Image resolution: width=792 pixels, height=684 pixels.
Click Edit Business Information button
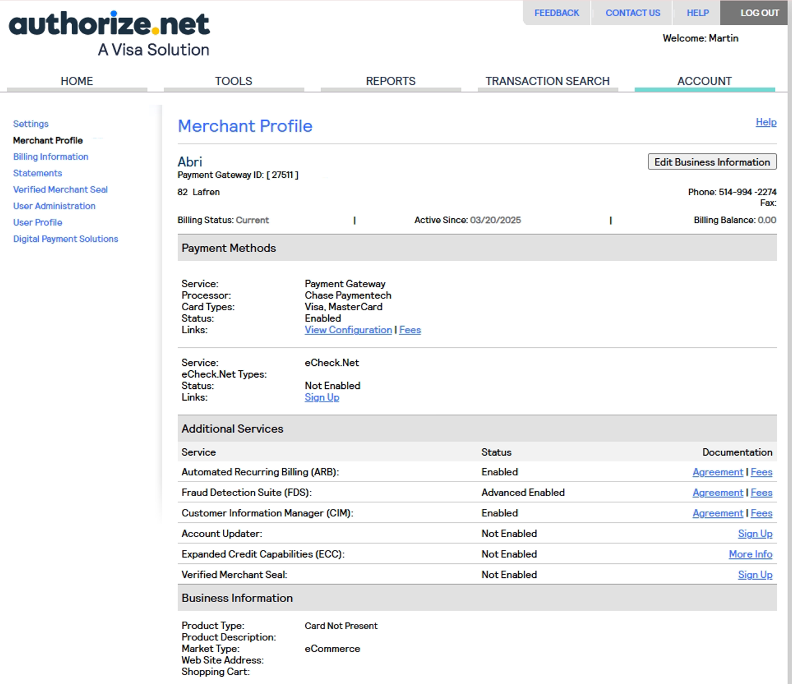712,162
